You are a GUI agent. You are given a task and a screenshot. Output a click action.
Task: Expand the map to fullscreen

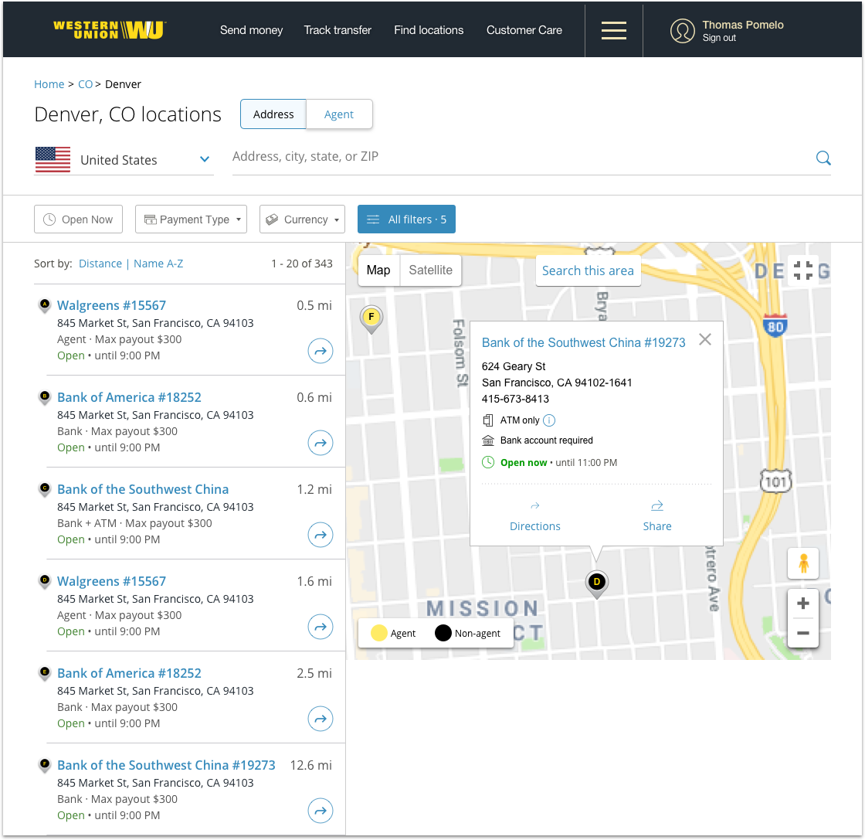(x=803, y=270)
